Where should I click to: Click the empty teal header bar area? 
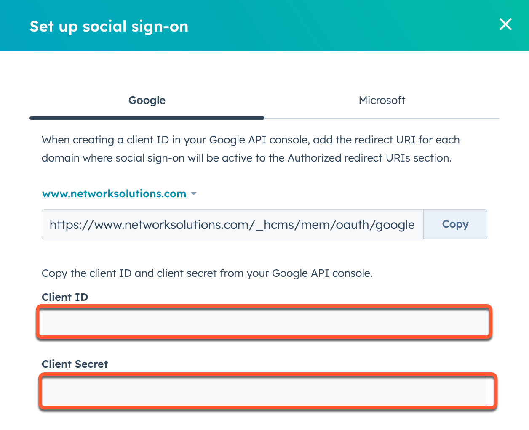pyautogui.click(x=337, y=26)
